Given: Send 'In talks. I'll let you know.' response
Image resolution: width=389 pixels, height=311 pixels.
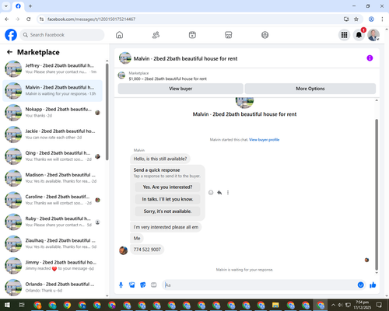Looking at the screenshot, I should (167, 199).
